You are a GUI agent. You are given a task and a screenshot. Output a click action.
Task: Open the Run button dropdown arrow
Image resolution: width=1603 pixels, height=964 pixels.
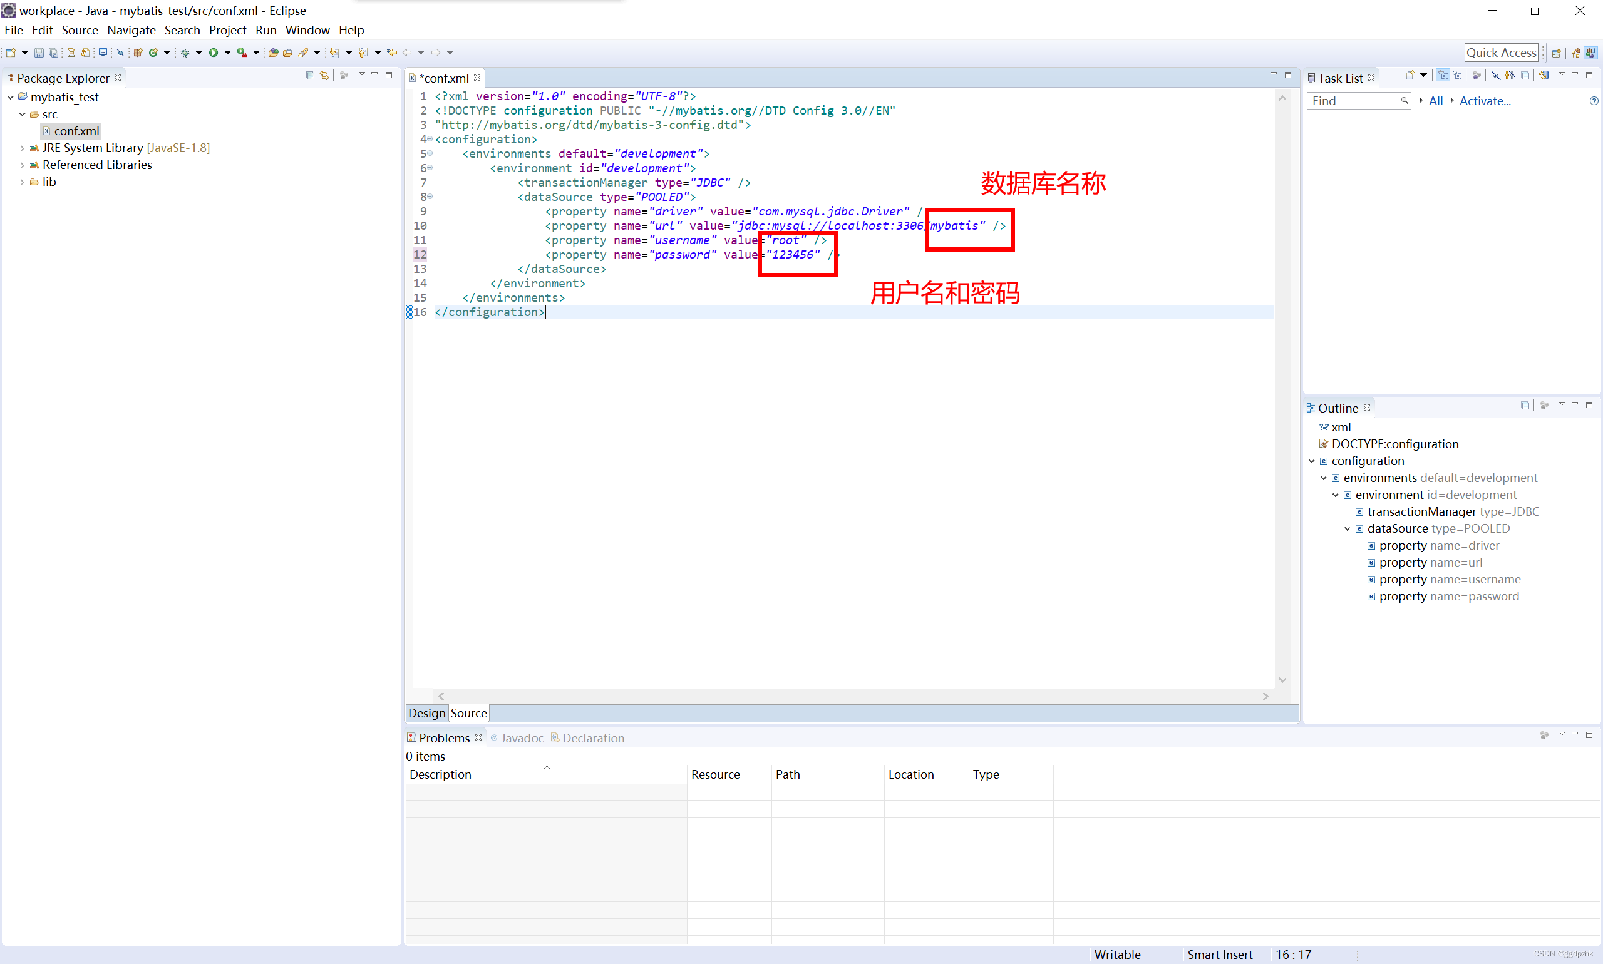(x=227, y=53)
